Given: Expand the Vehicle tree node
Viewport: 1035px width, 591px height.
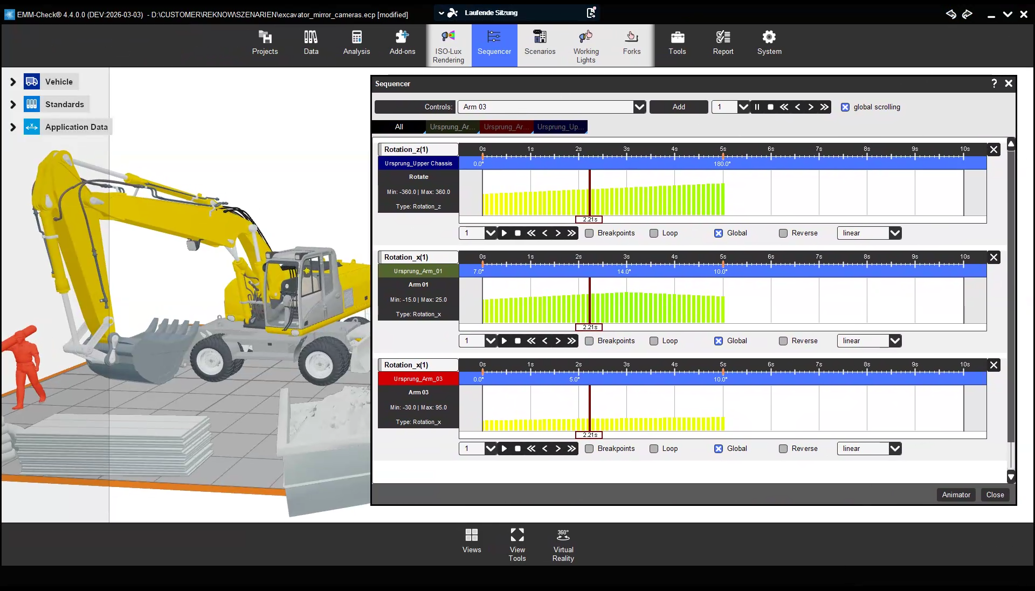Looking at the screenshot, I should coord(13,82).
